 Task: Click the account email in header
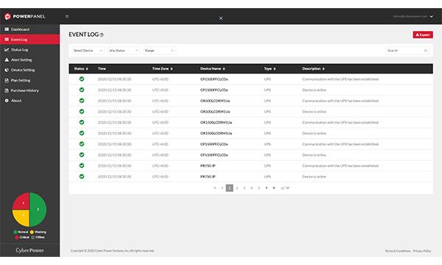[x=410, y=16]
